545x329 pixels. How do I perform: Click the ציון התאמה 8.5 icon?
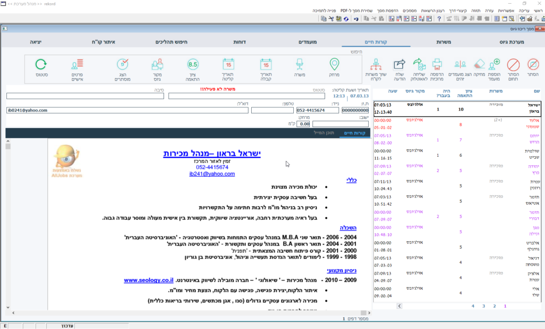(x=193, y=64)
